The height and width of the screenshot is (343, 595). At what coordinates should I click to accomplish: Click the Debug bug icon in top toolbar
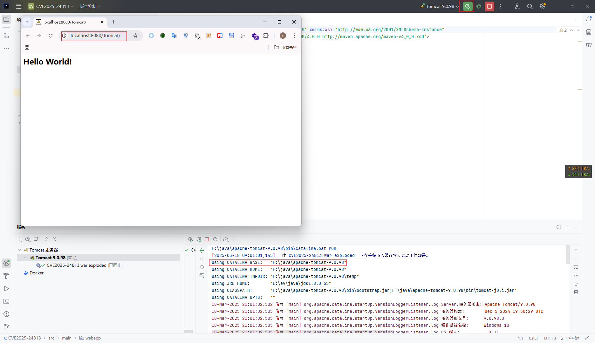tap(479, 6)
